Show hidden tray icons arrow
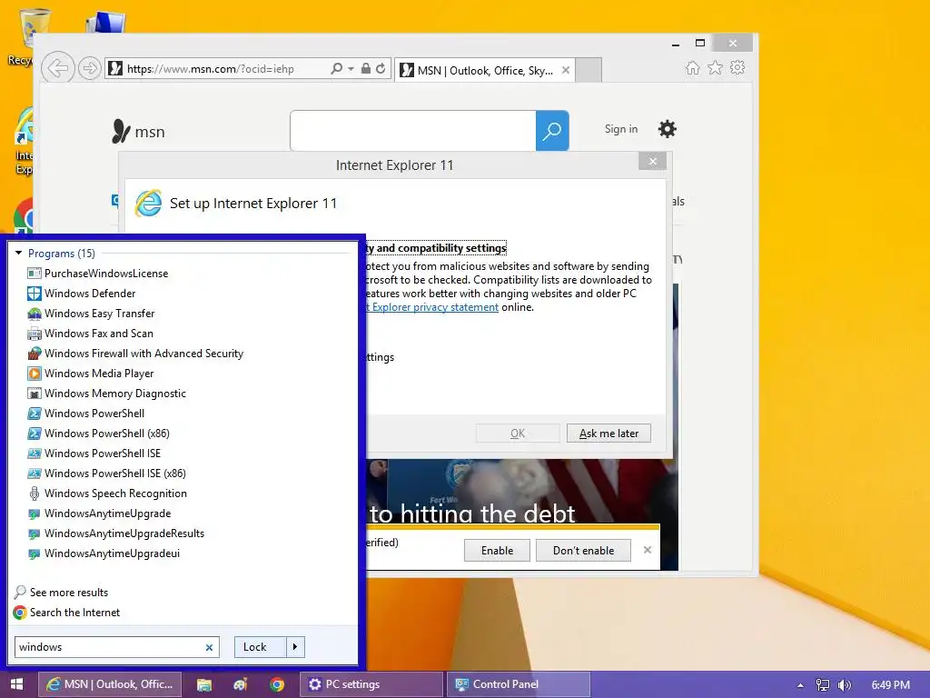Screen dimensions: 930x698 800,685
